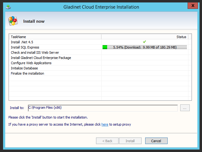Image resolution: width=202 pixels, height=152 pixels.
Task: Click the installer icon in title bar
Action: [x=8, y=6]
